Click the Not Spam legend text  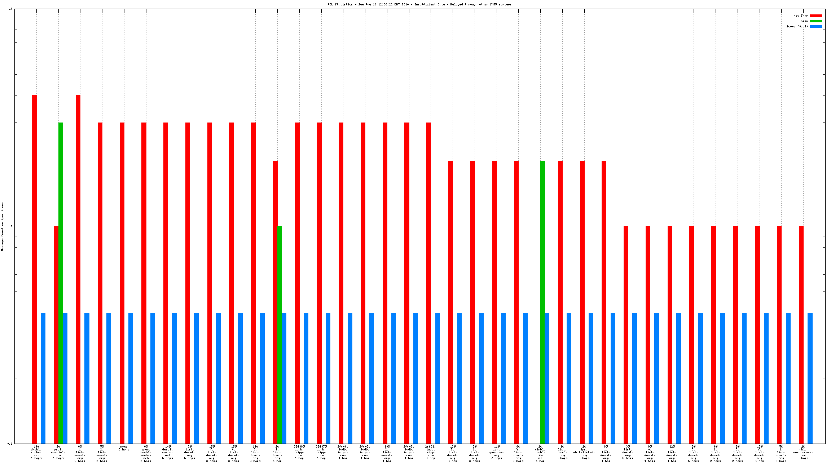pos(801,15)
